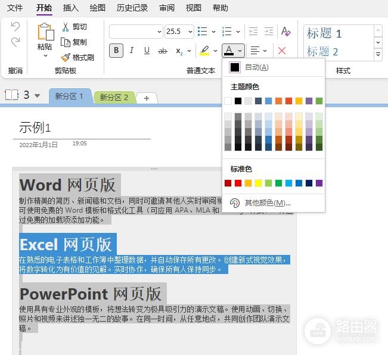The width and height of the screenshot is (388, 355).
Task: Toggle underline formatting
Action: 147,51
